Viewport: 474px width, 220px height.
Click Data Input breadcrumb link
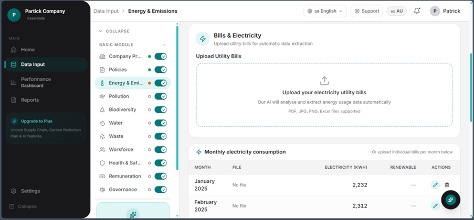106,11
